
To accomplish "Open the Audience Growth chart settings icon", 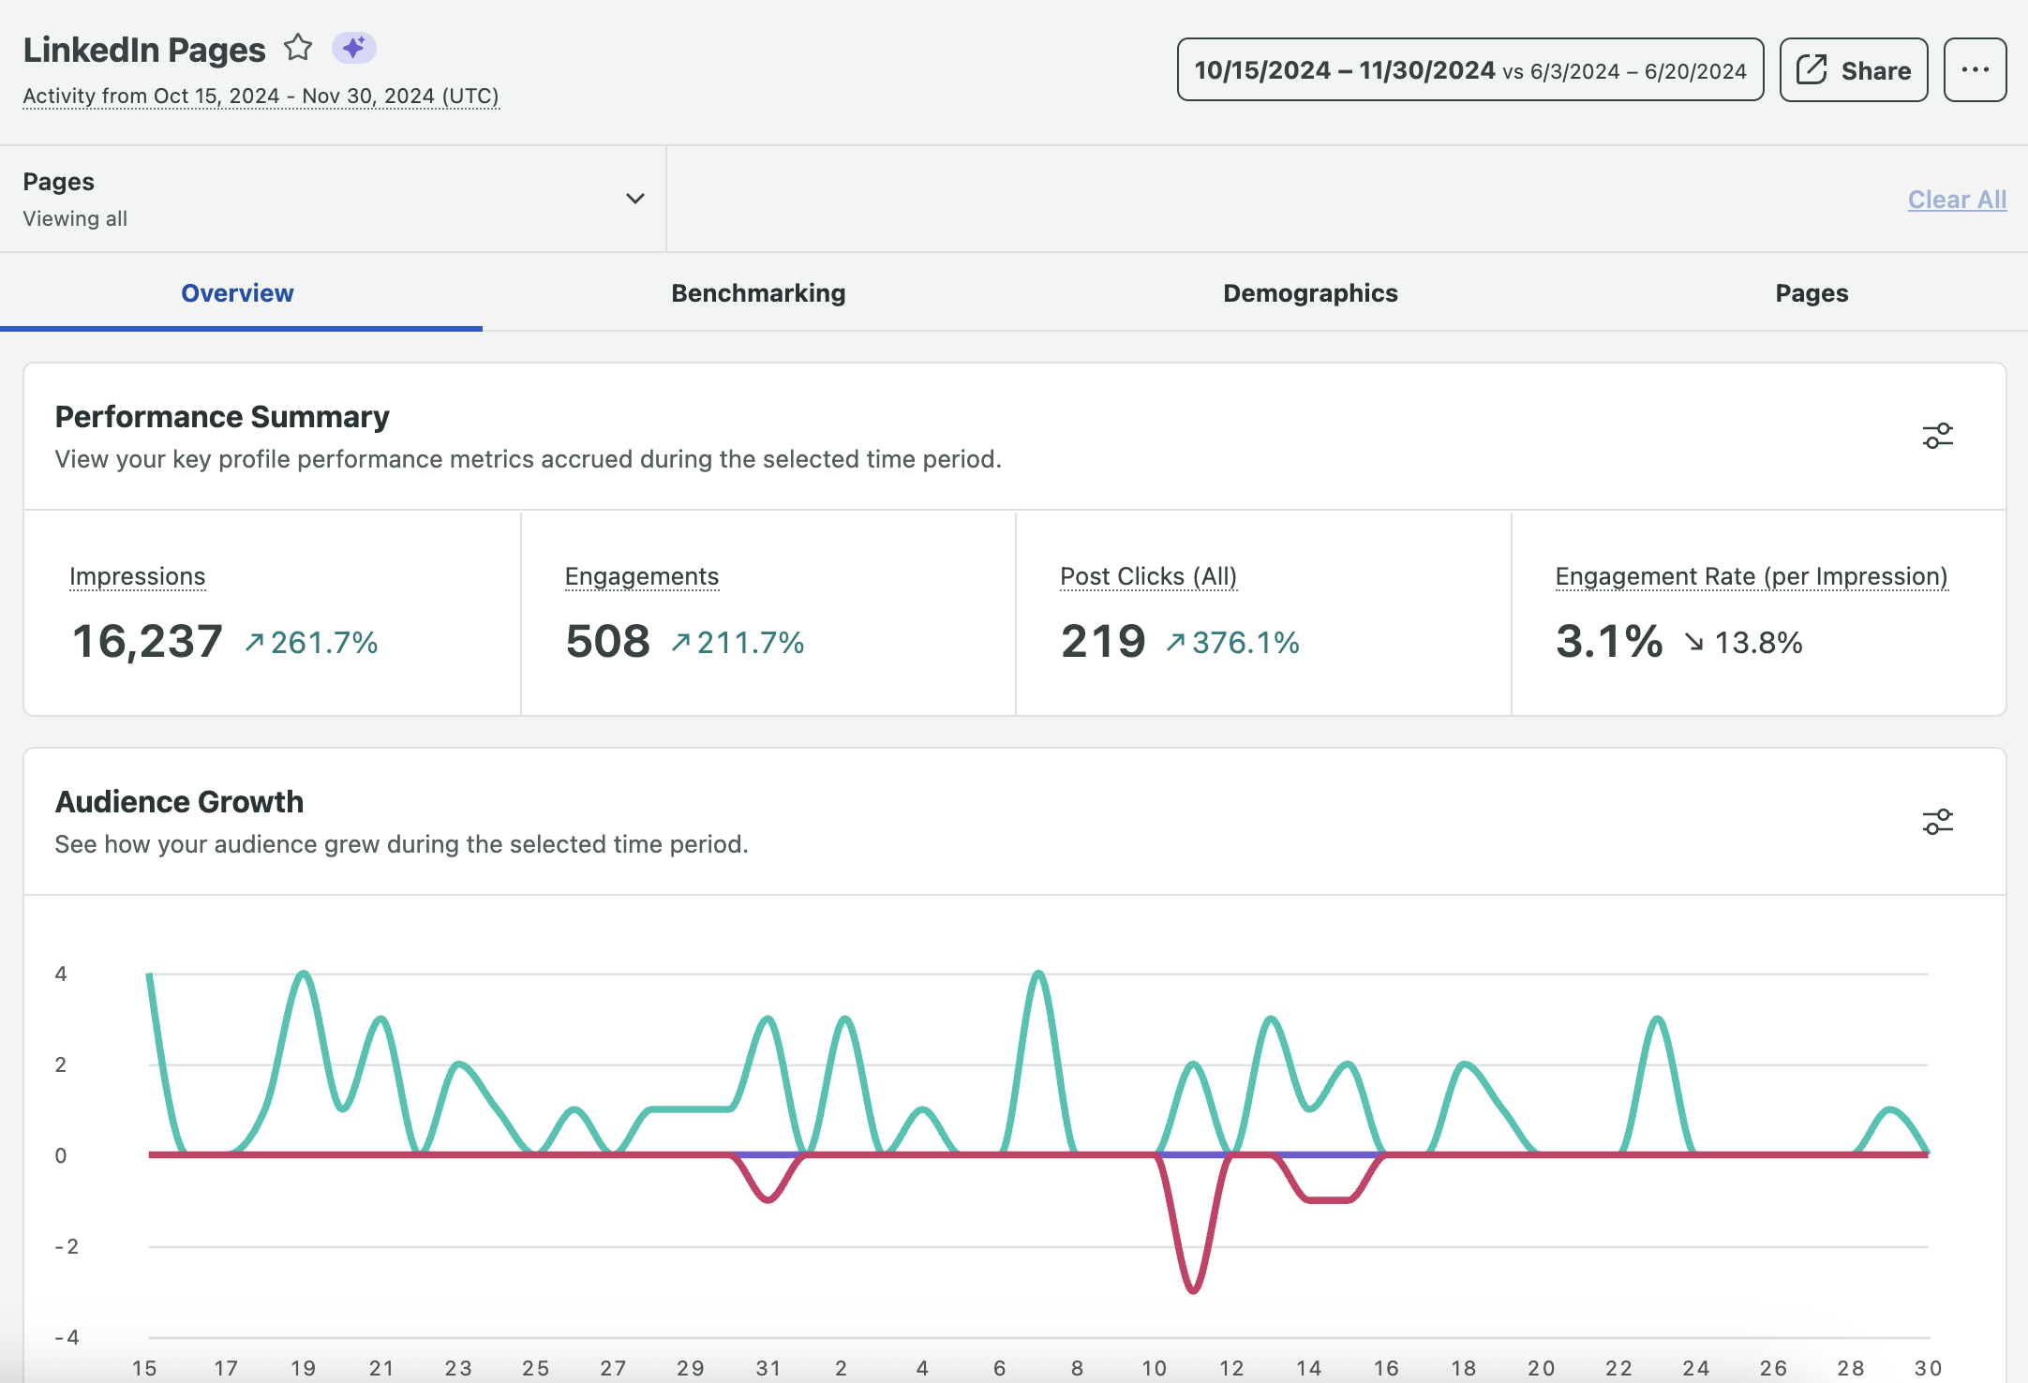I will 1937,821.
